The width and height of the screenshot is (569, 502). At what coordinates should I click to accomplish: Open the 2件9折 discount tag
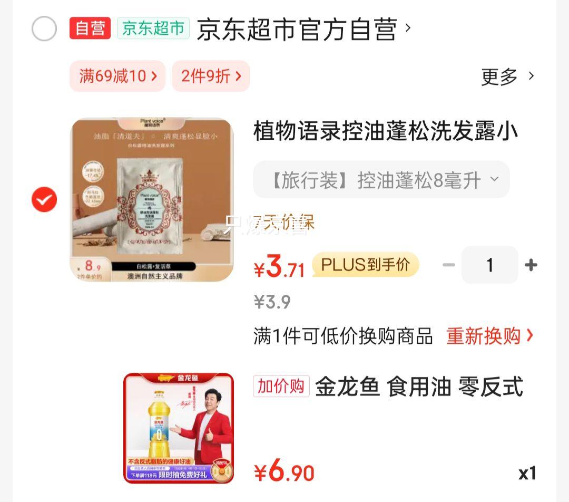pos(211,76)
